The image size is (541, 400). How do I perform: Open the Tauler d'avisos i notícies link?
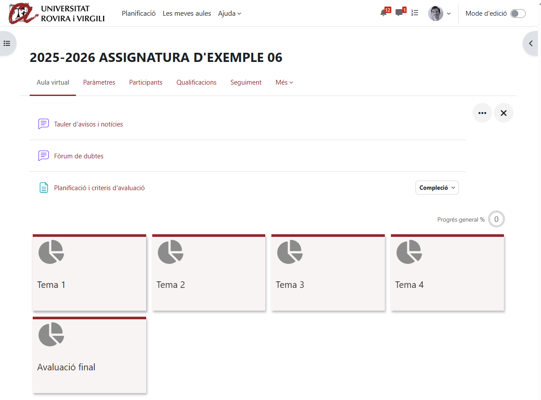coord(89,124)
